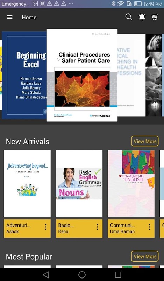Tap the Bluetooth status bar icon
164x281 pixels.
(113, 4)
